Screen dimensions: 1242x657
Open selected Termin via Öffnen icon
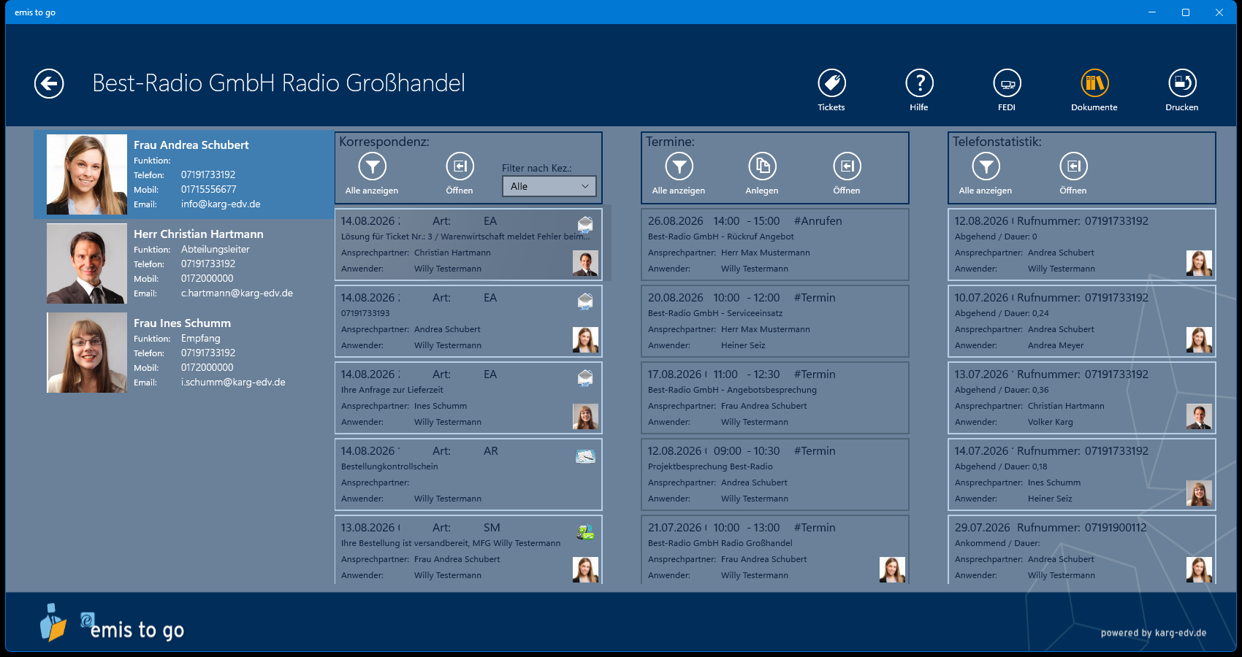(x=847, y=166)
